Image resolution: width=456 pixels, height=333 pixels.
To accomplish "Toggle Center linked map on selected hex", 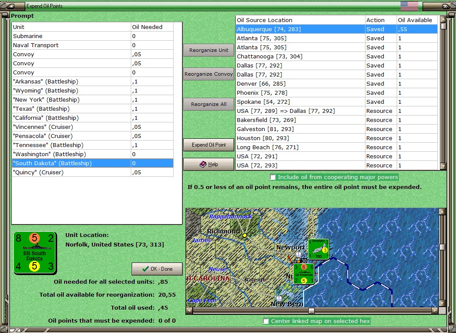I will 266,321.
